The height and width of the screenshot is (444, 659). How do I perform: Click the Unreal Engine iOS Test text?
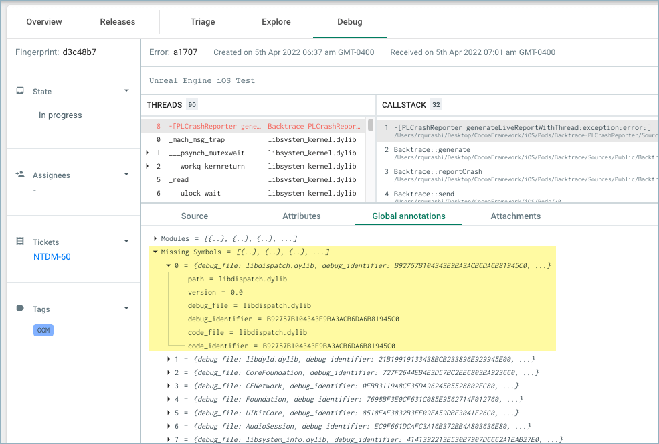pyautogui.click(x=202, y=81)
